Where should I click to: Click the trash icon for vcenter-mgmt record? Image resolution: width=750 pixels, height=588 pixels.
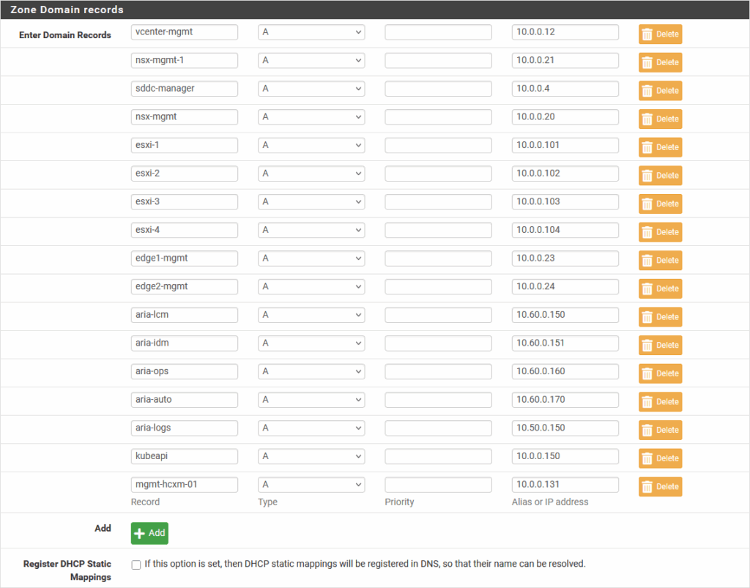[647, 34]
